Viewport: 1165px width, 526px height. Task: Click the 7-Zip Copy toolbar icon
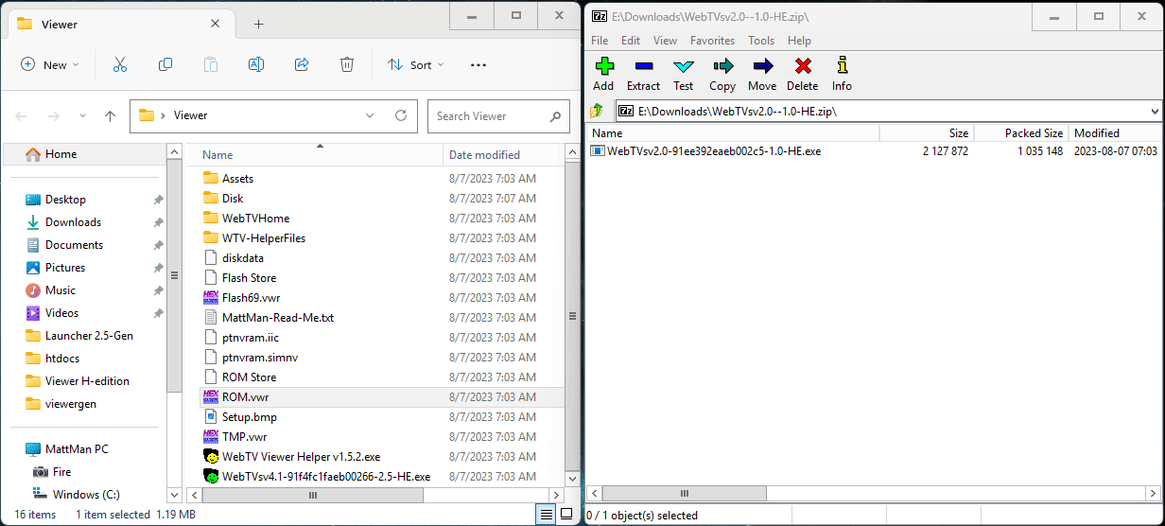pyautogui.click(x=722, y=74)
